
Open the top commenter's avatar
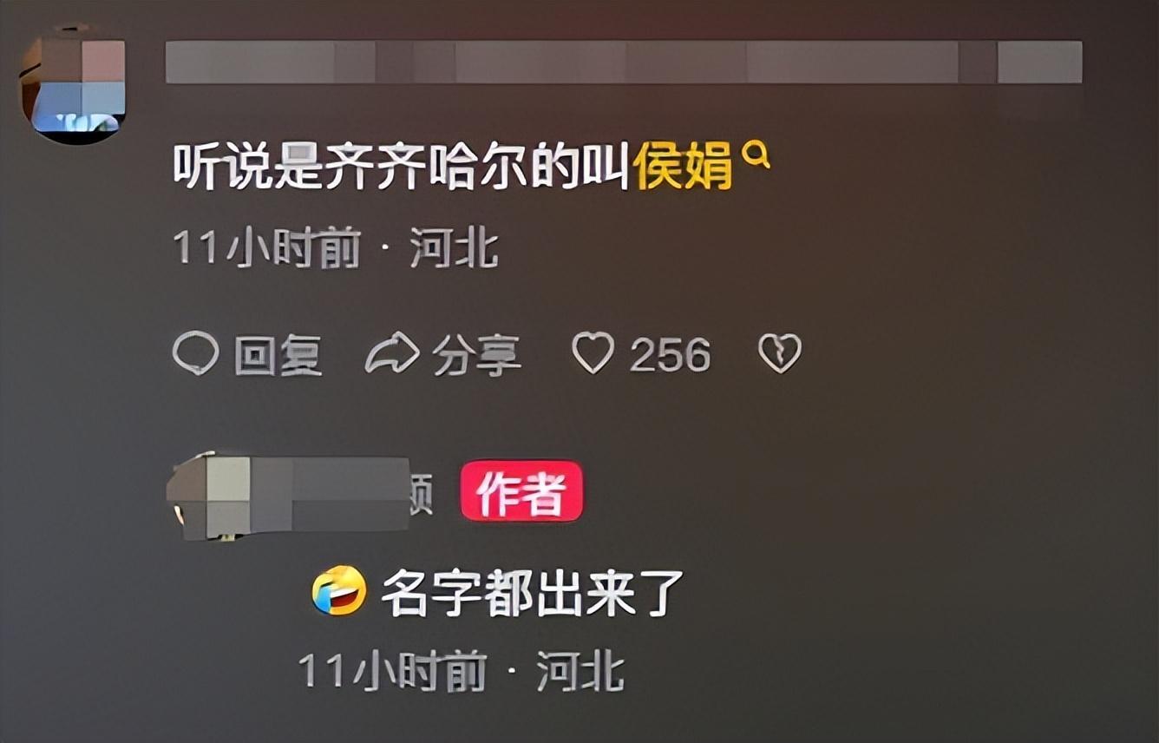coord(73,84)
